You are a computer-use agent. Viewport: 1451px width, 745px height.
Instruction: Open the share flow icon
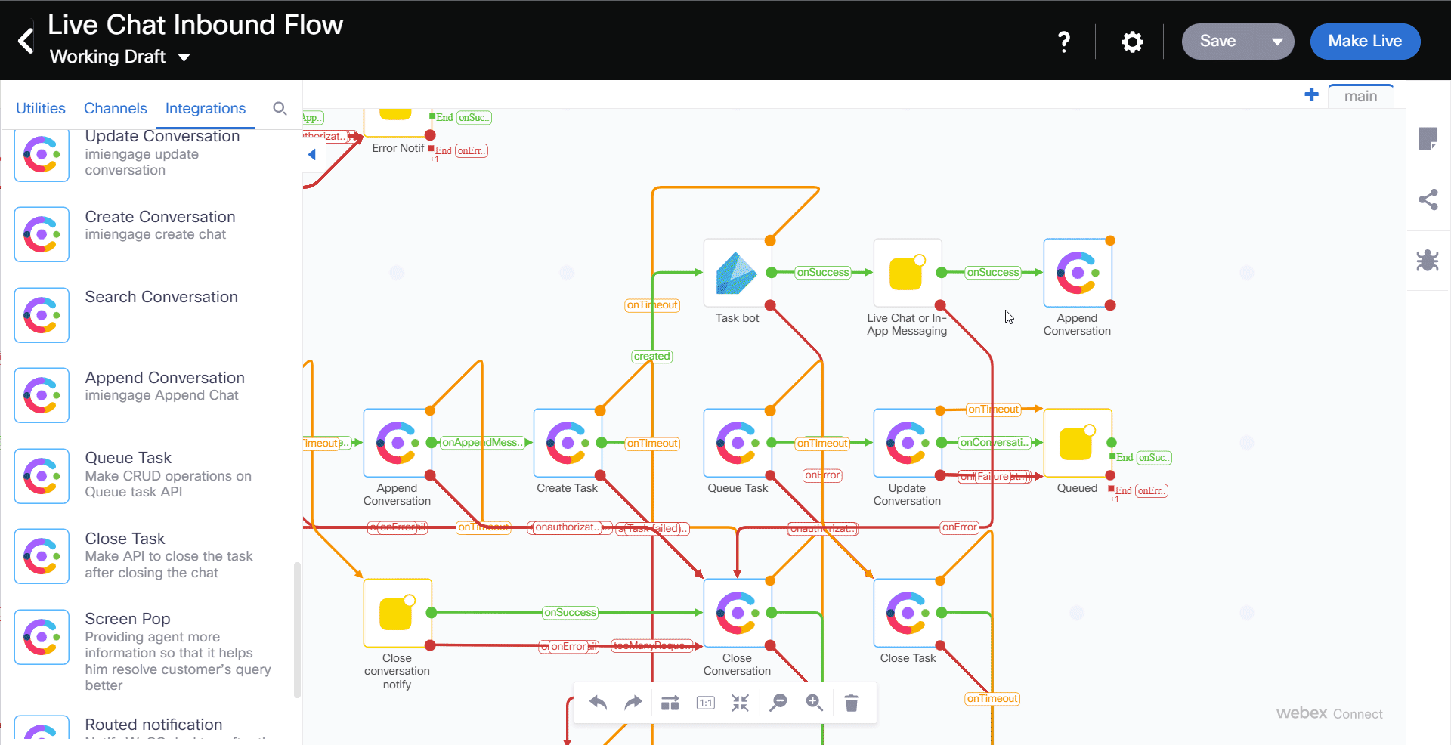tap(1428, 199)
